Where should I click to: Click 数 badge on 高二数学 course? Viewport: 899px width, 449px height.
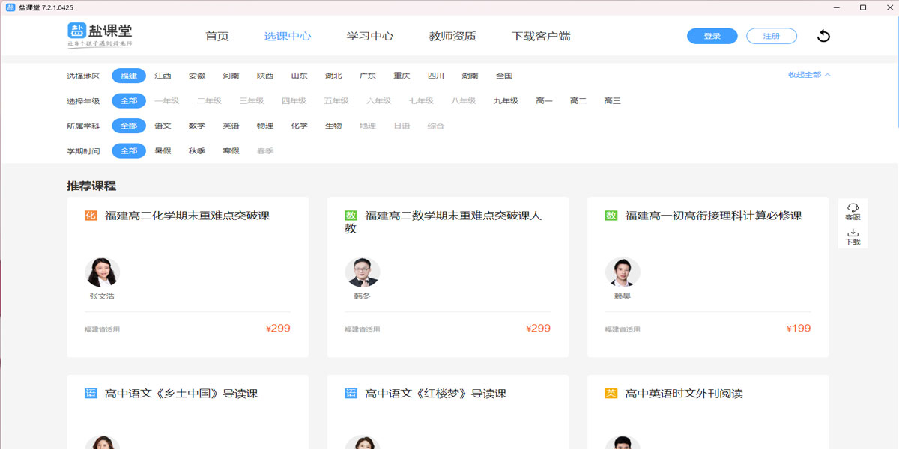(x=351, y=216)
